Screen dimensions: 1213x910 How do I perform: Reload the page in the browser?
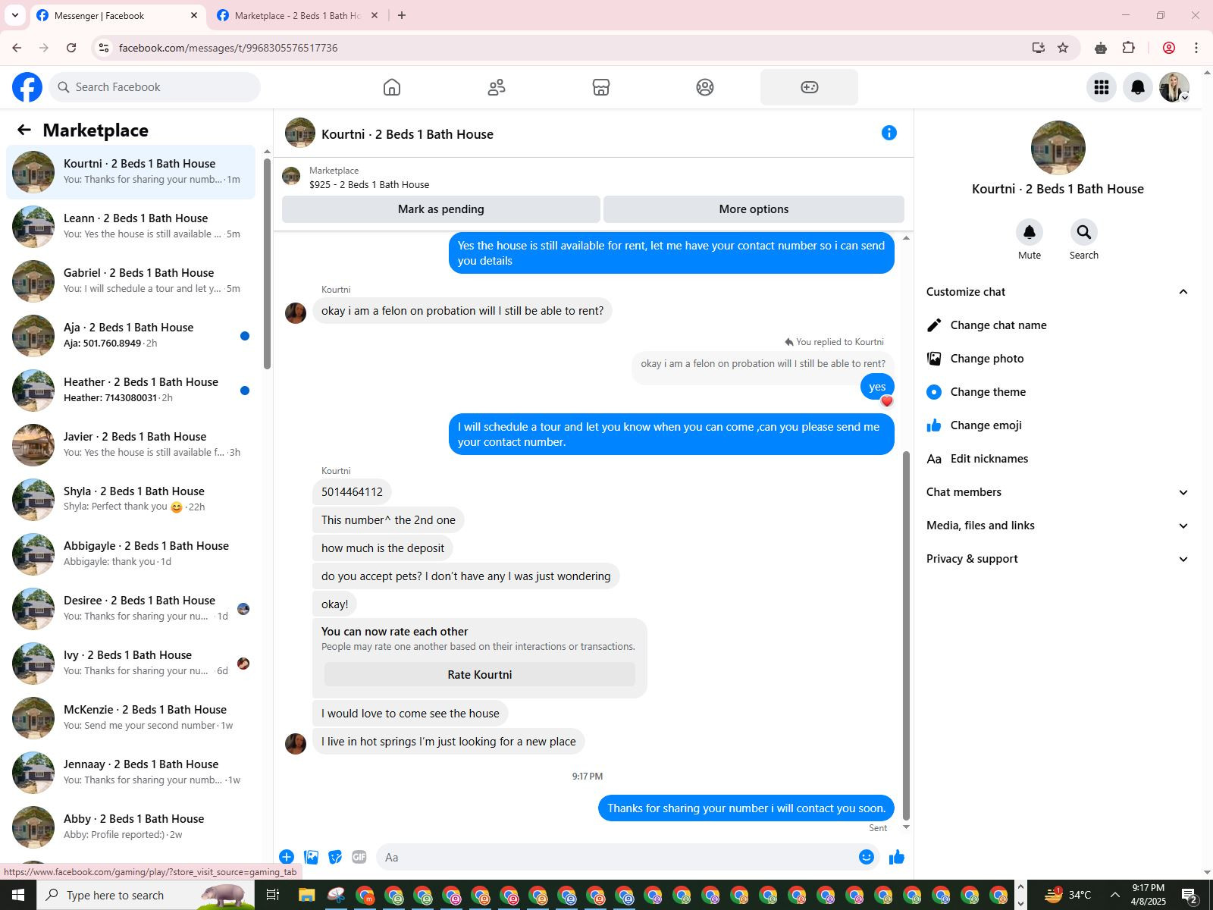pyautogui.click(x=71, y=48)
